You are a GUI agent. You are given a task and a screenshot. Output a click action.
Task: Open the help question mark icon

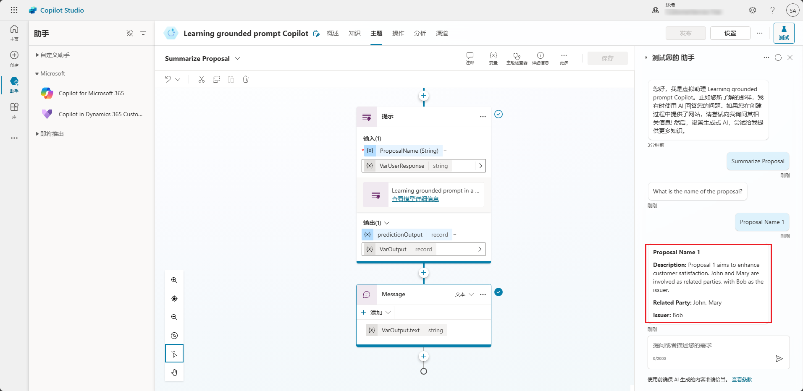[x=772, y=10]
